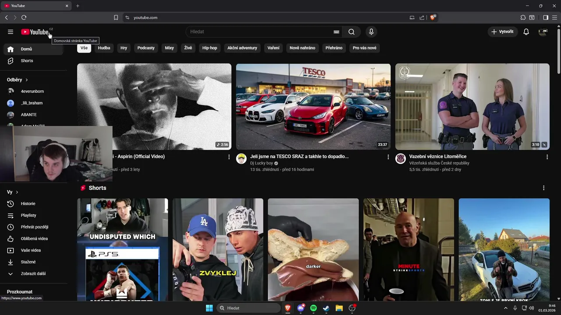Screen dimensions: 561x315
Task: Open the 'darker' chocolate spread short
Action: pos(313,250)
